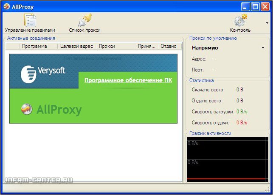Viewport: 273px width, 195px height.
Task: Sort by the Прокси column header
Action: coord(115,46)
